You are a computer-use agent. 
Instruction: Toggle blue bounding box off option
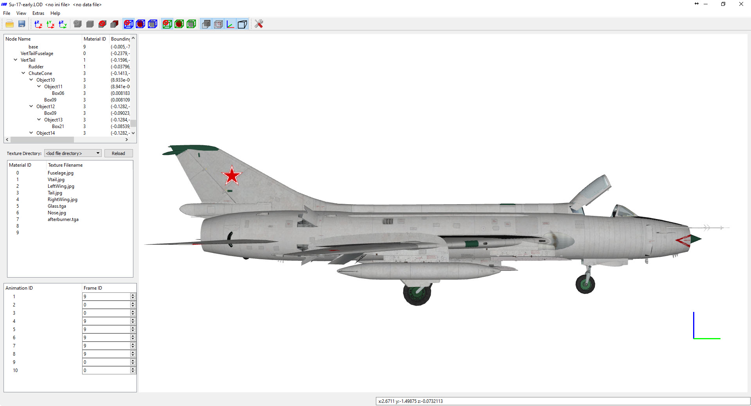coord(128,24)
